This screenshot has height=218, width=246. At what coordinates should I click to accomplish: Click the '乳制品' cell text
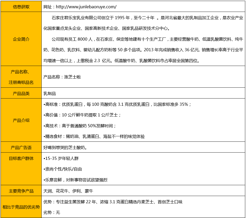coord(50,93)
